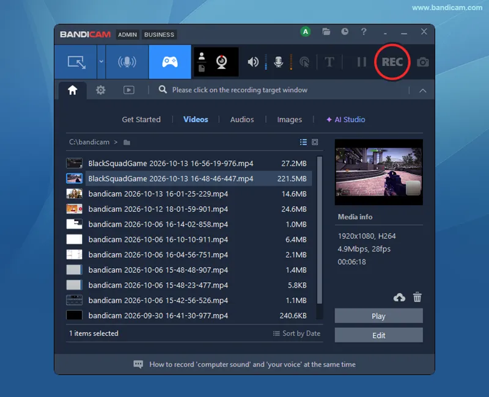Screen dimensions: 489x397
Task: Open the account avatar A icon
Action: (305, 32)
